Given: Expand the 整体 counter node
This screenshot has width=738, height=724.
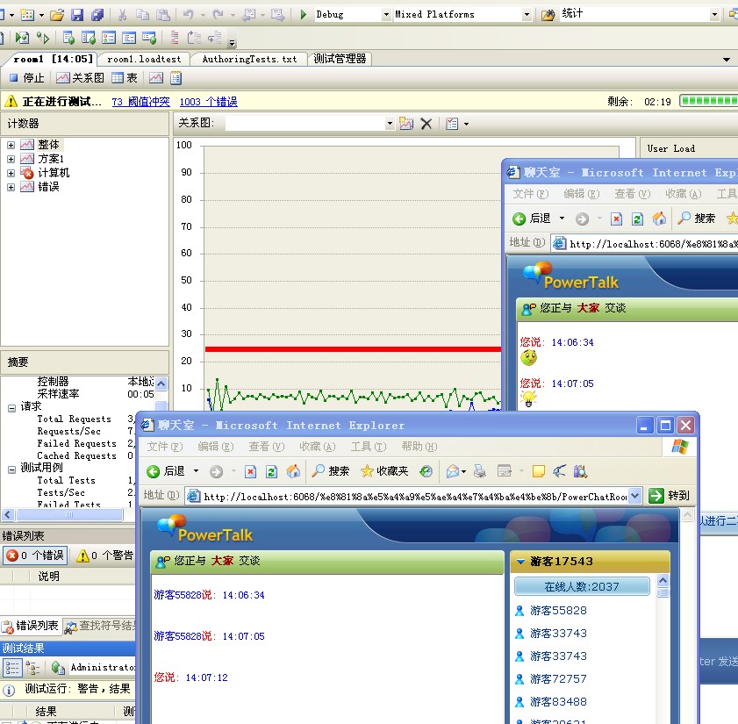Looking at the screenshot, I should click(11, 145).
